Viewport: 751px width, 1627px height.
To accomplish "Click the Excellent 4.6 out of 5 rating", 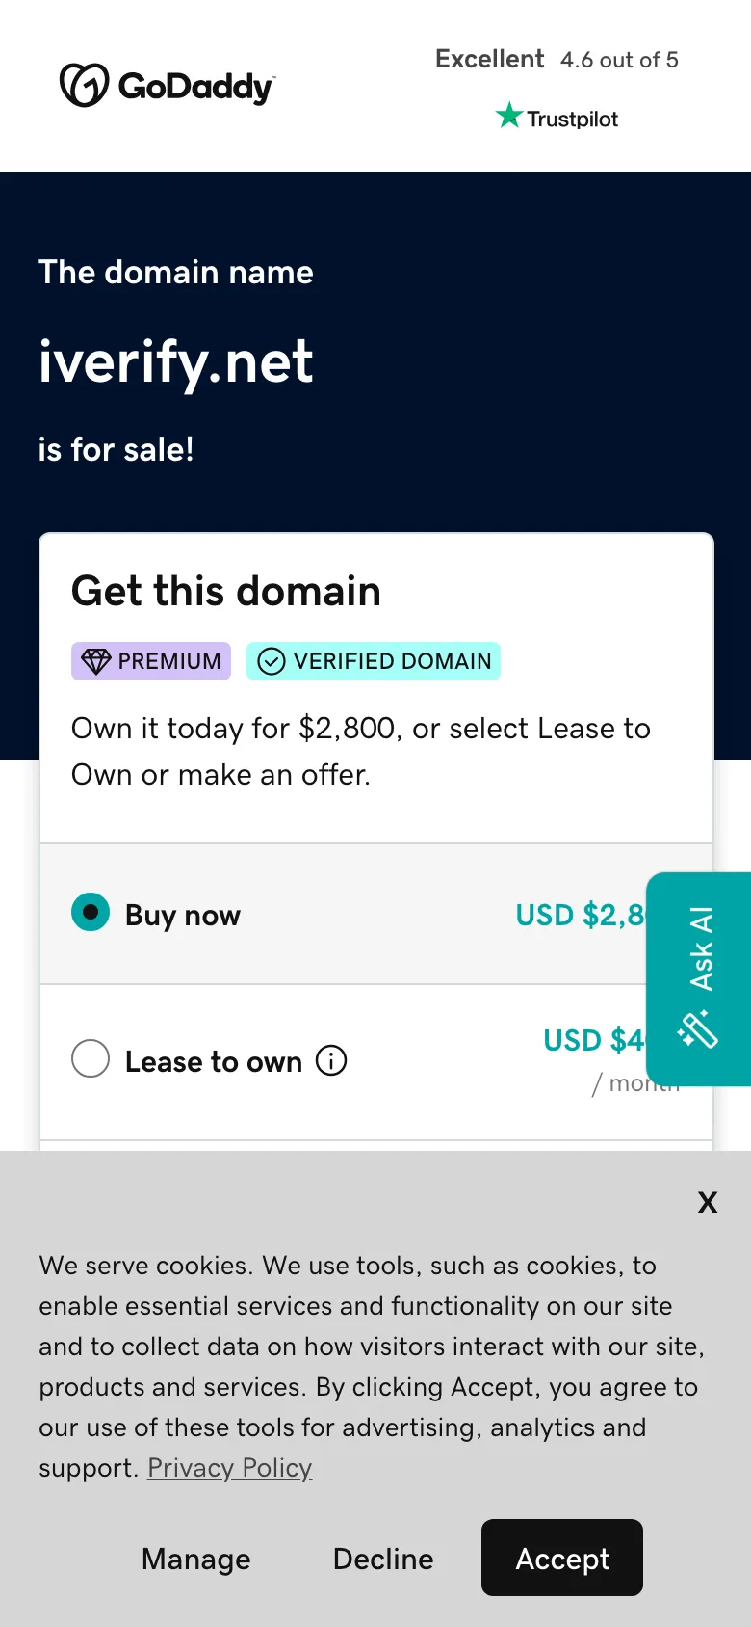I will pyautogui.click(x=557, y=59).
